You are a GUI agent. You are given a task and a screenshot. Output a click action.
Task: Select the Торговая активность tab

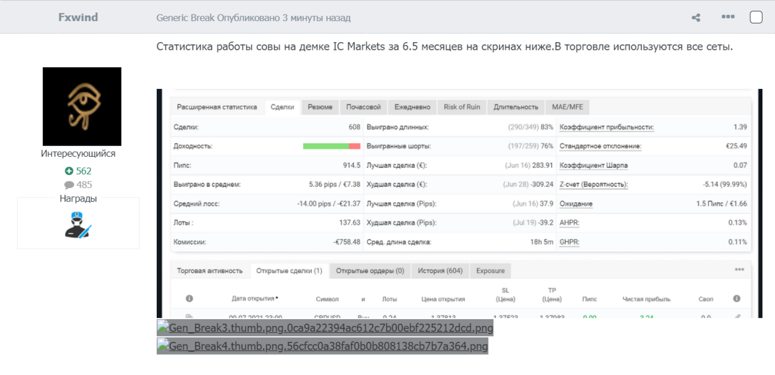coord(210,270)
